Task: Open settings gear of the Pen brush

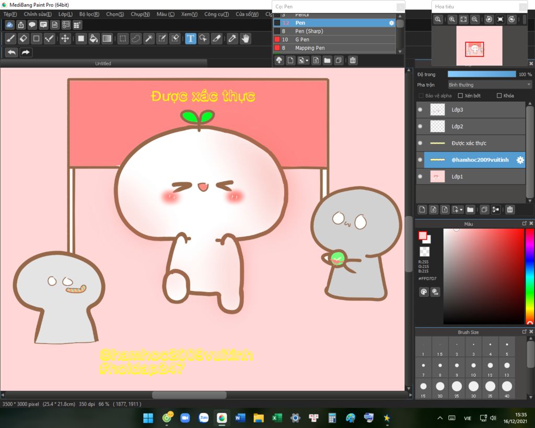Action: point(391,23)
